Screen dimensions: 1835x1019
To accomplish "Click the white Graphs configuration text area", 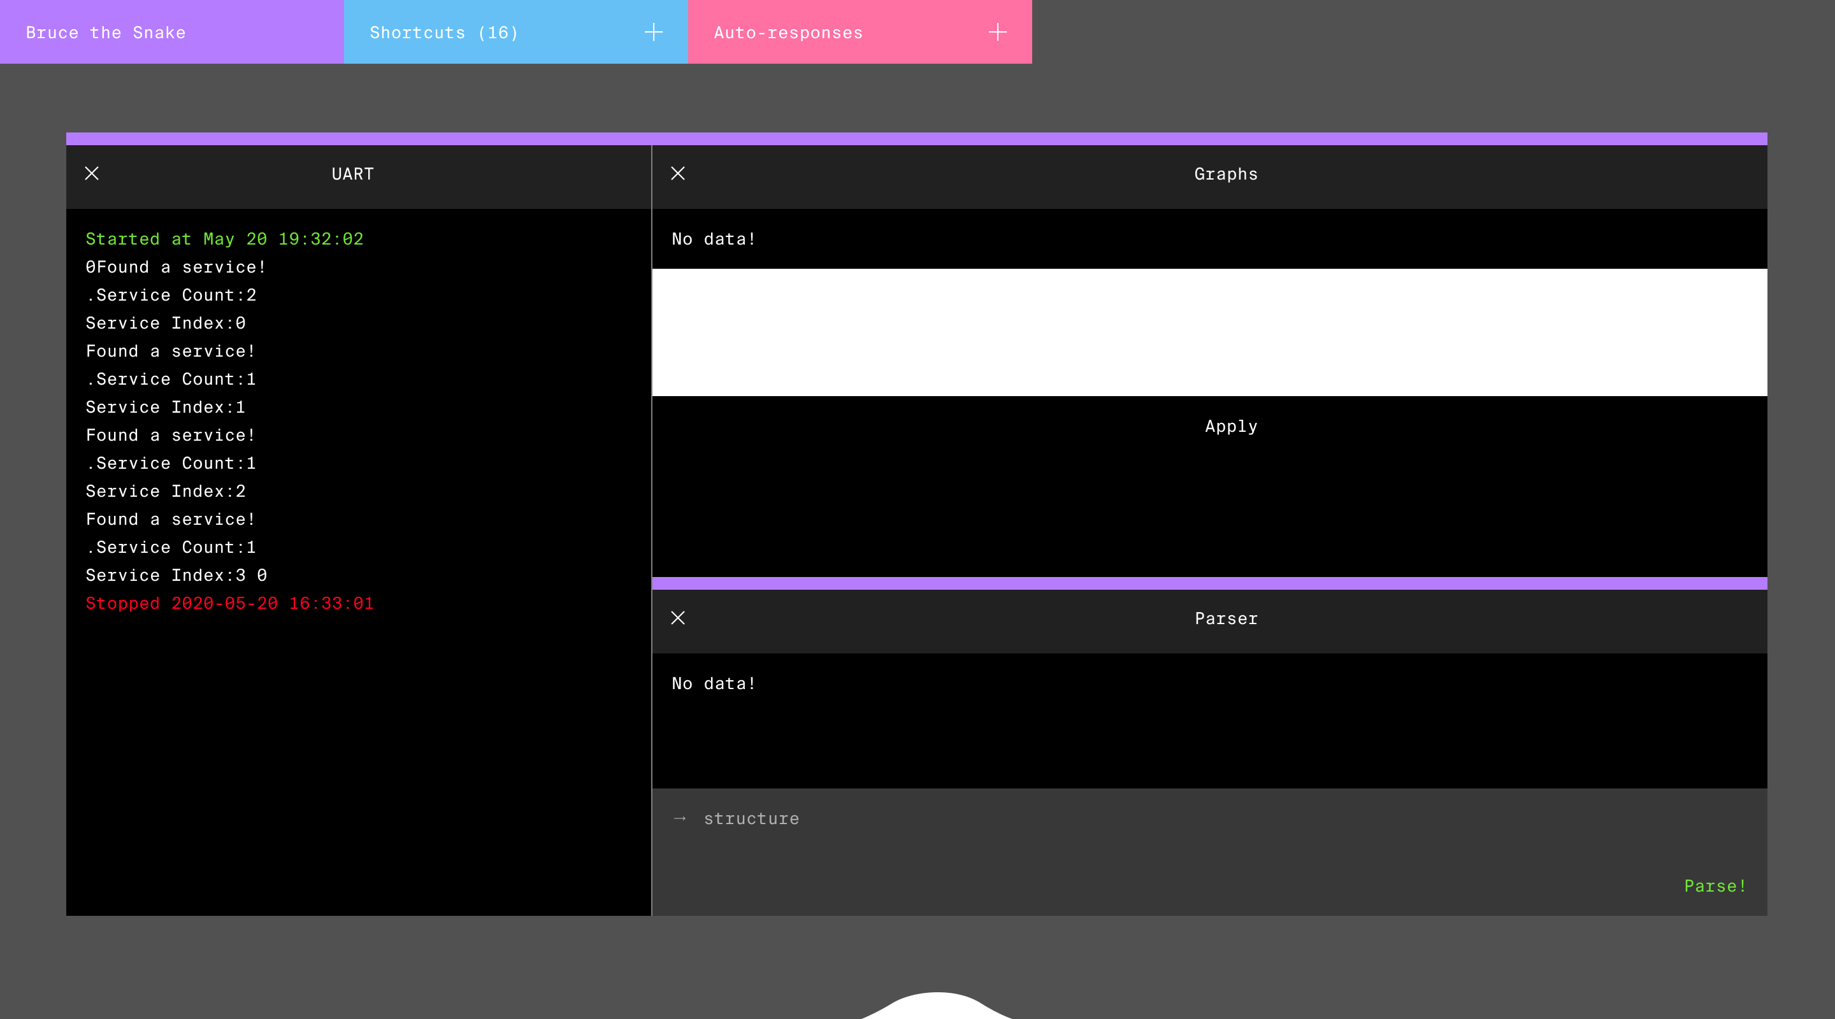I will coord(1209,332).
